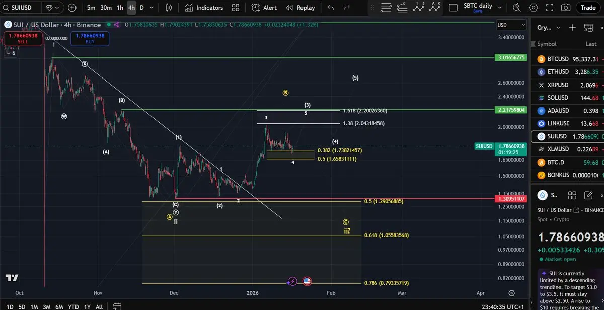Open the quick search lightning icon
The height and width of the screenshot is (310, 604).
517,8
